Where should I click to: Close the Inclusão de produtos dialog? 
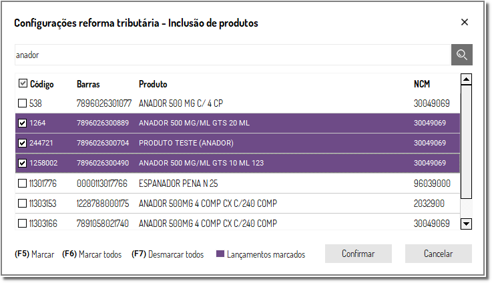(465, 22)
